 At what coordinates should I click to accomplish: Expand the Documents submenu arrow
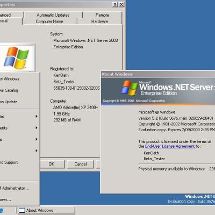(x=37, y=128)
